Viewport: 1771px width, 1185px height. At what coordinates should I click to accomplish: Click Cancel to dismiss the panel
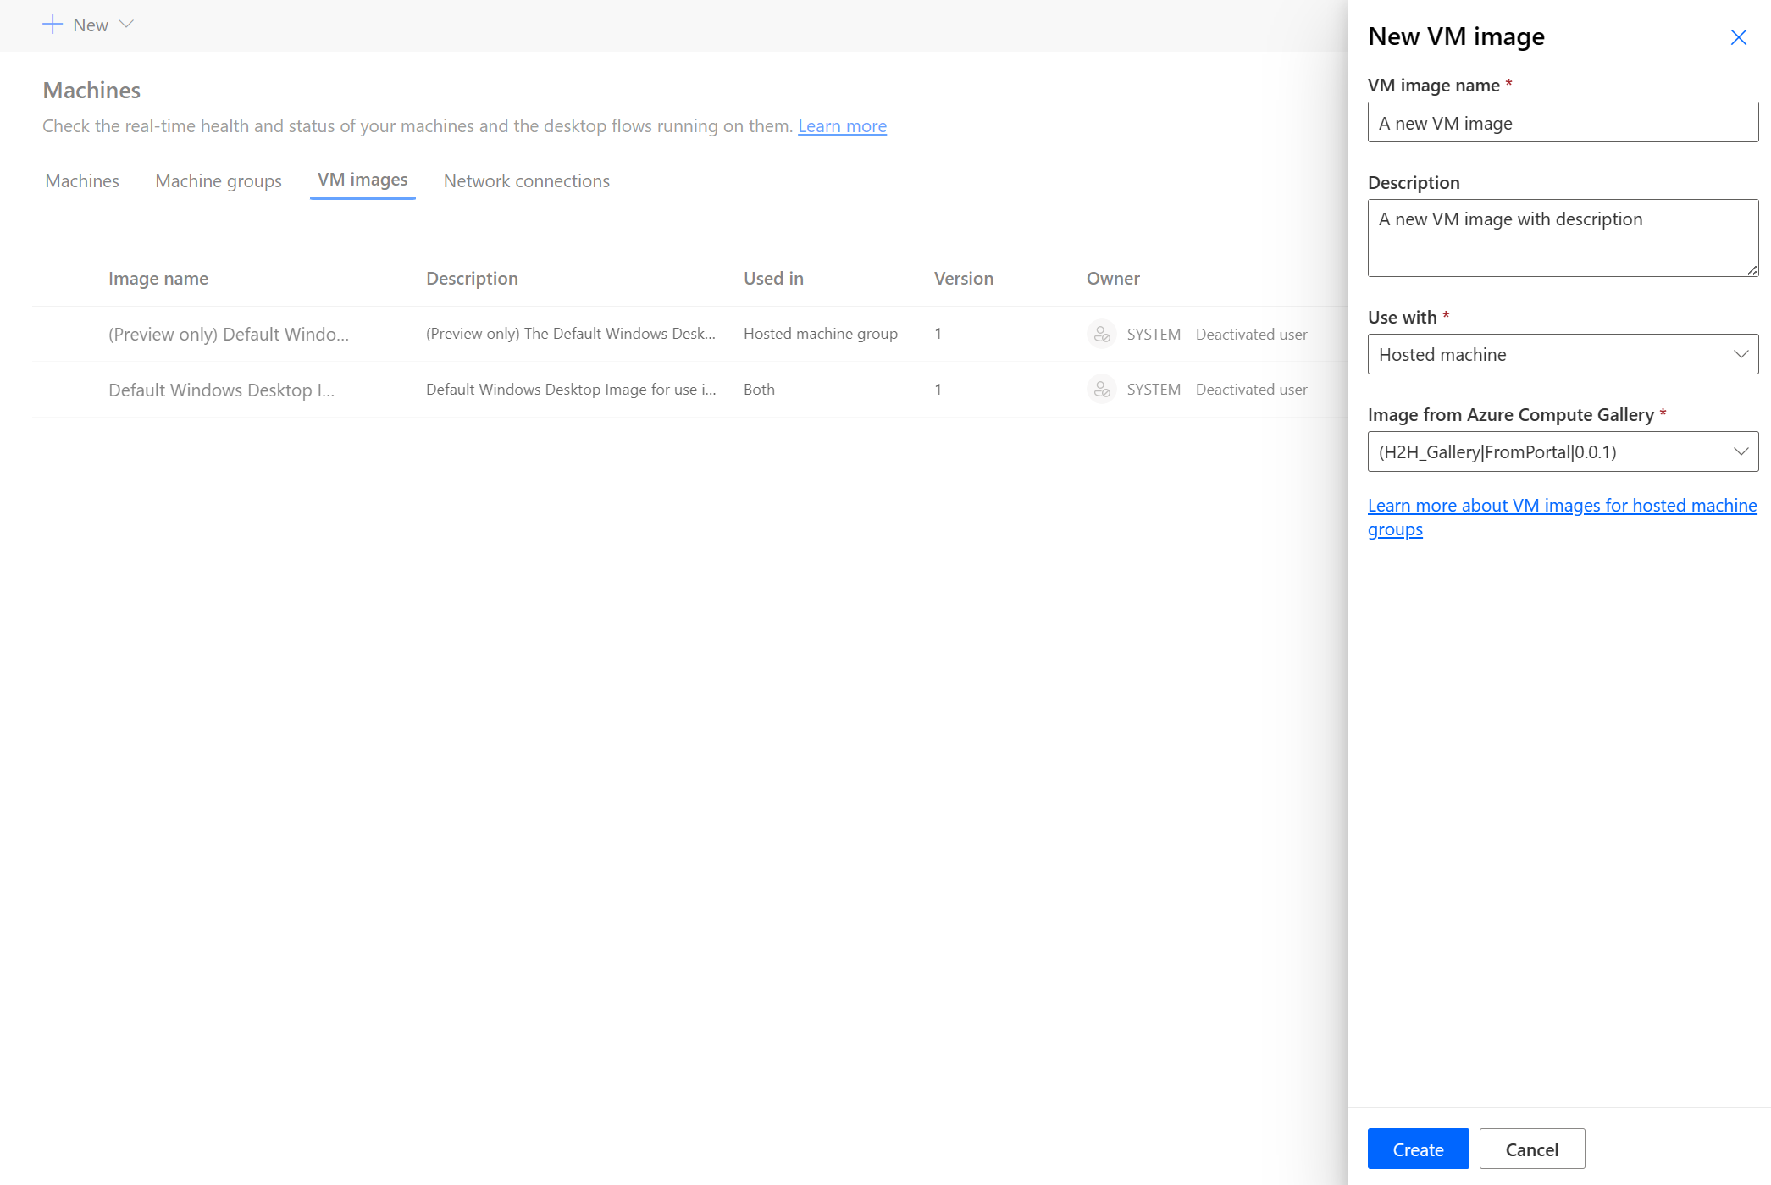pos(1531,1149)
